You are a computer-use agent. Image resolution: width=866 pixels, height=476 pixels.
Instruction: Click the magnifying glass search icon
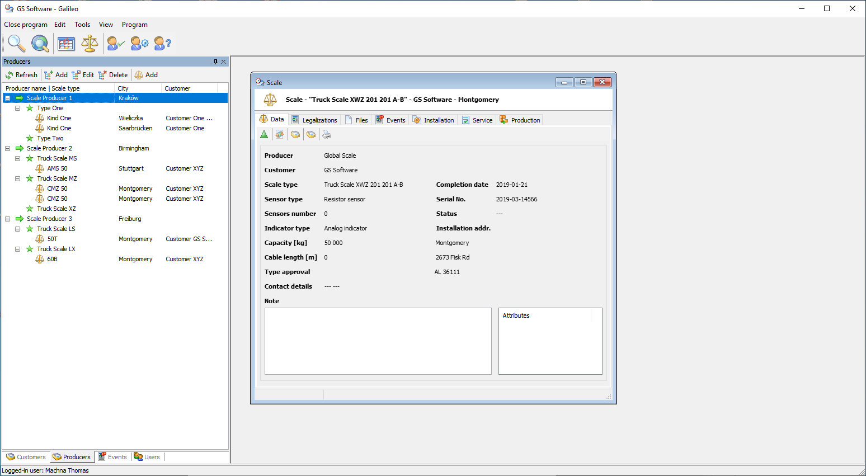pos(16,43)
